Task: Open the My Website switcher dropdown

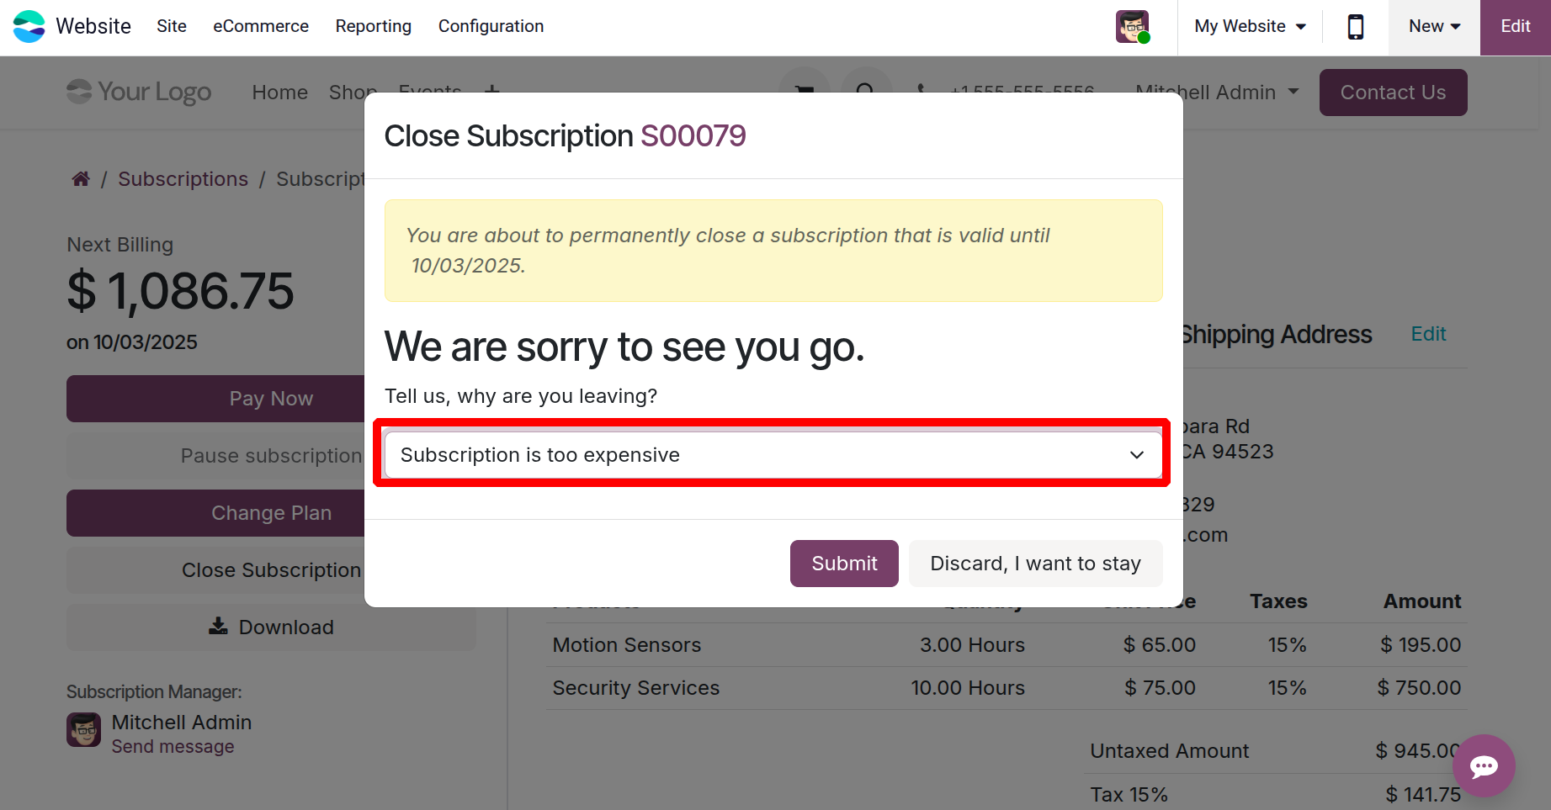Action: (x=1250, y=26)
